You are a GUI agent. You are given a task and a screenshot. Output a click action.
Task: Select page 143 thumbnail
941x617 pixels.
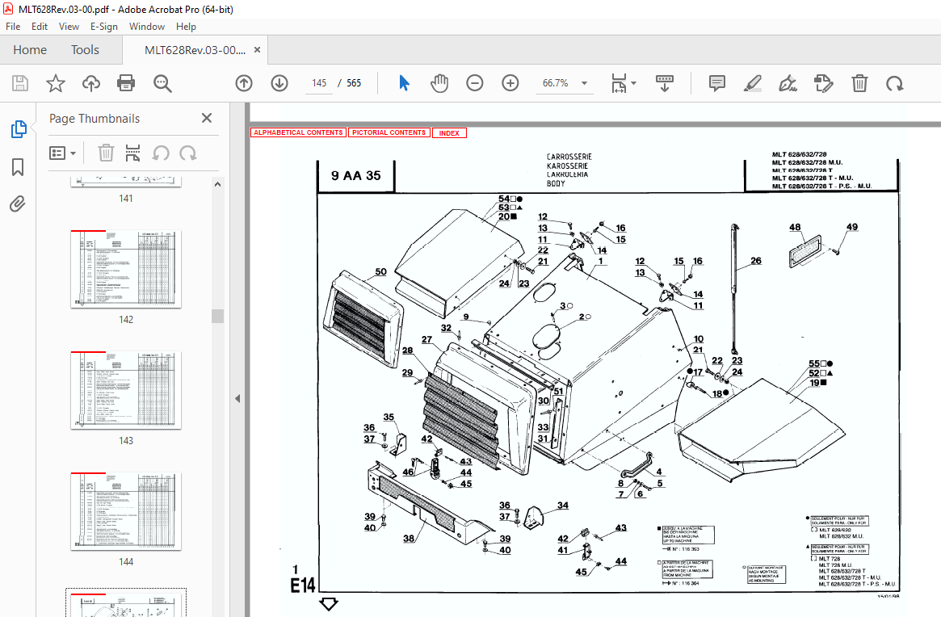(x=126, y=390)
